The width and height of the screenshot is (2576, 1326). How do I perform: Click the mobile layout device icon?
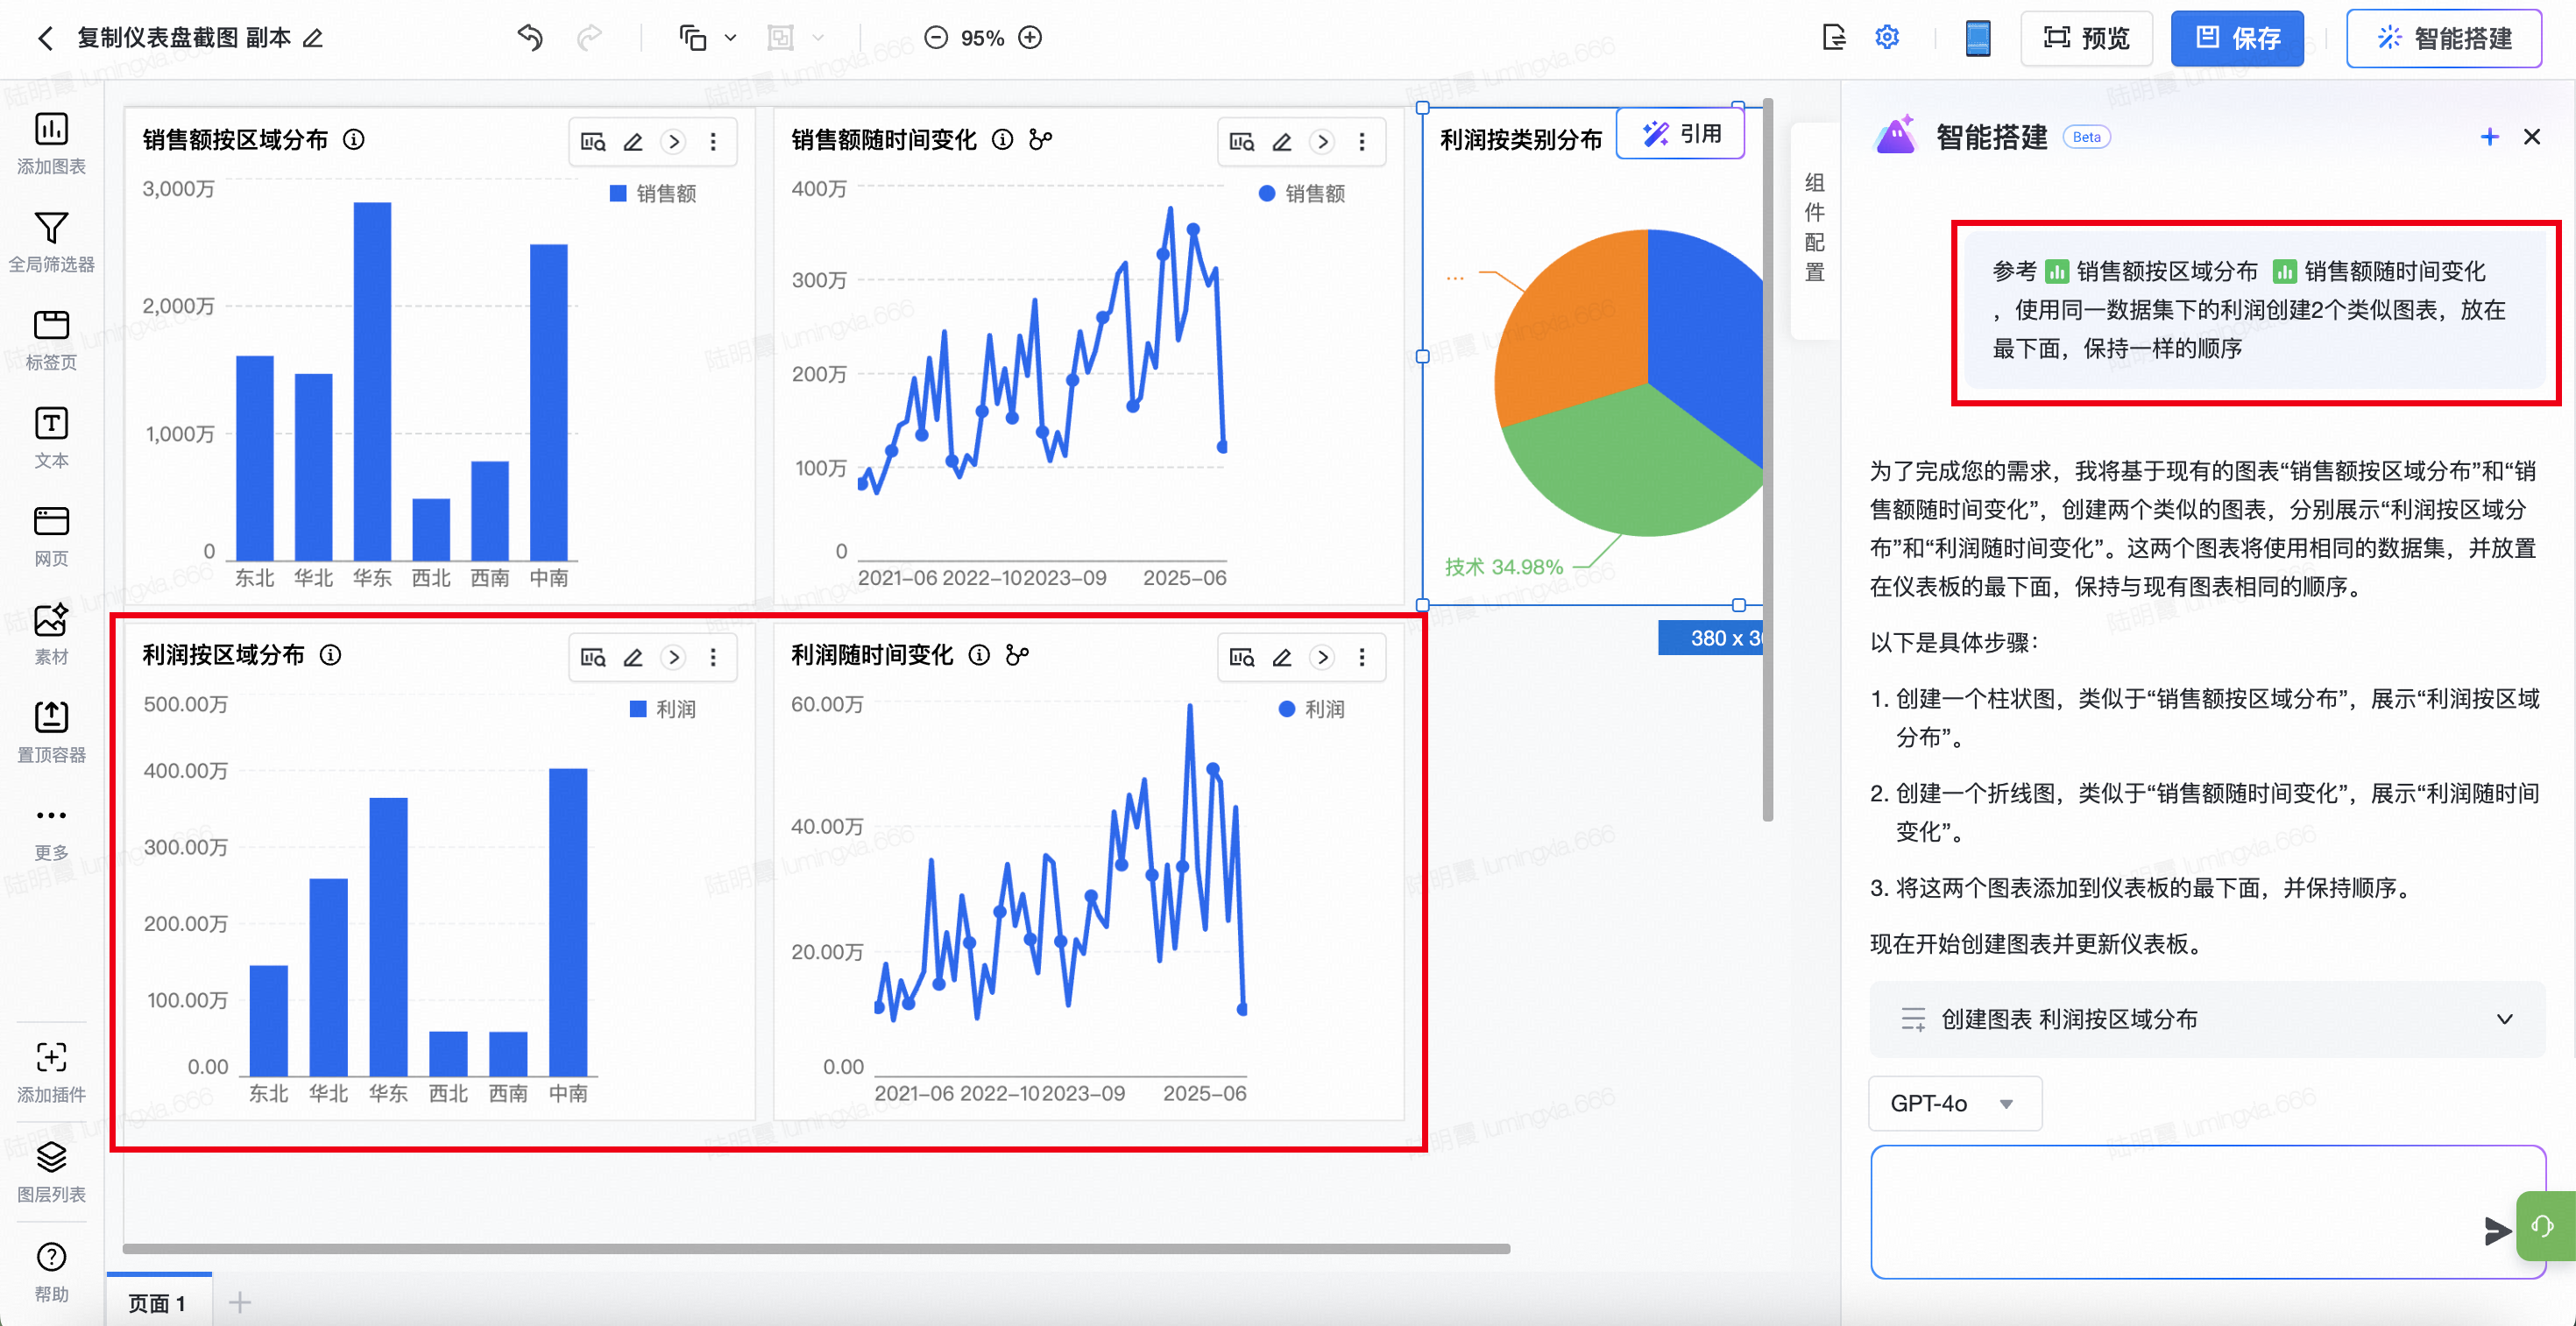pos(1977,38)
